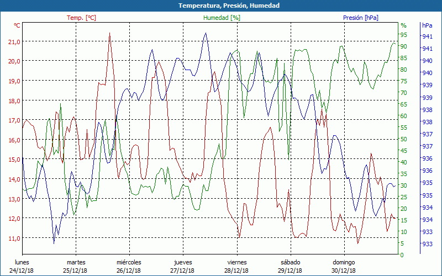Click the 20,0 temperature axis tick
This screenshot has height=276, width=442.
click(x=15, y=61)
